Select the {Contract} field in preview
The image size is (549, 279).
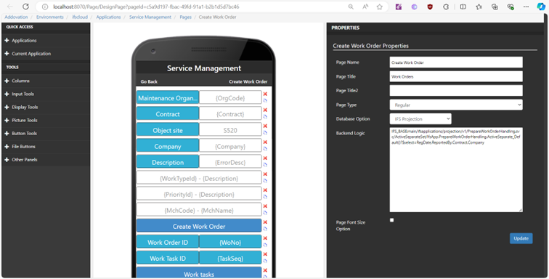tap(230, 114)
